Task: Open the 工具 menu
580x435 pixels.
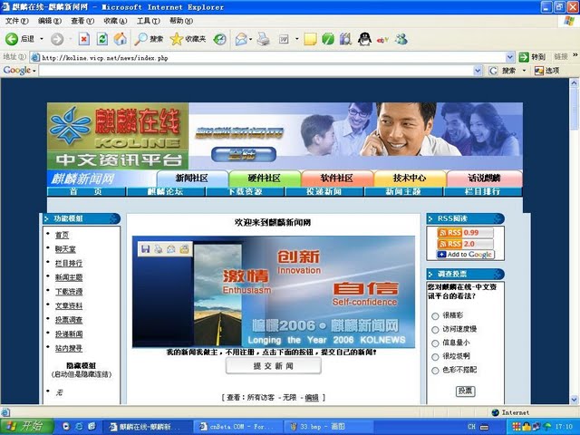Action: (149, 21)
